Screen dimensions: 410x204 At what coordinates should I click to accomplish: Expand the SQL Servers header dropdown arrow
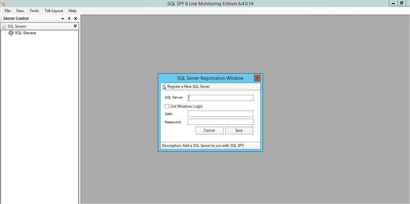(x=75, y=26)
